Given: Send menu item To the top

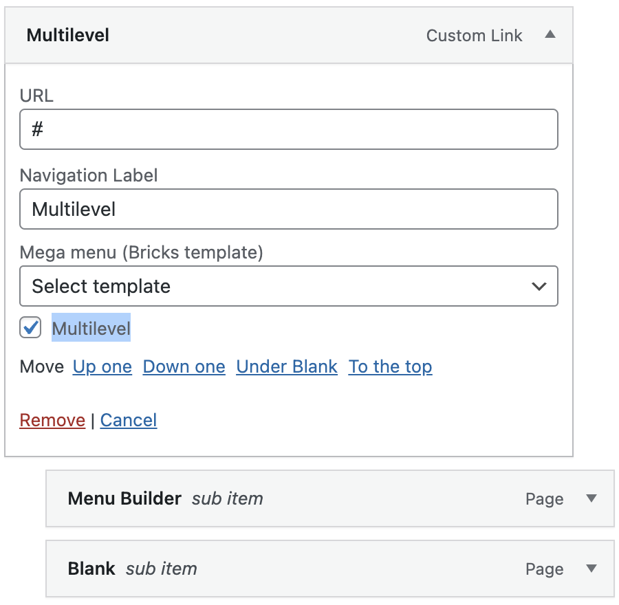Looking at the screenshot, I should (x=390, y=367).
